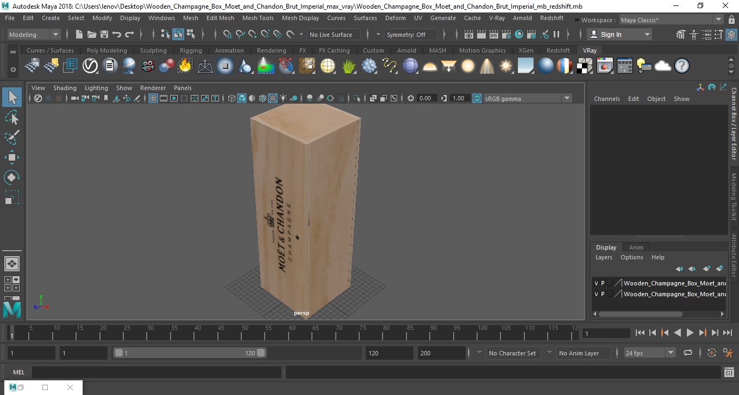Create a V-Ray sun light icon

[506, 66]
